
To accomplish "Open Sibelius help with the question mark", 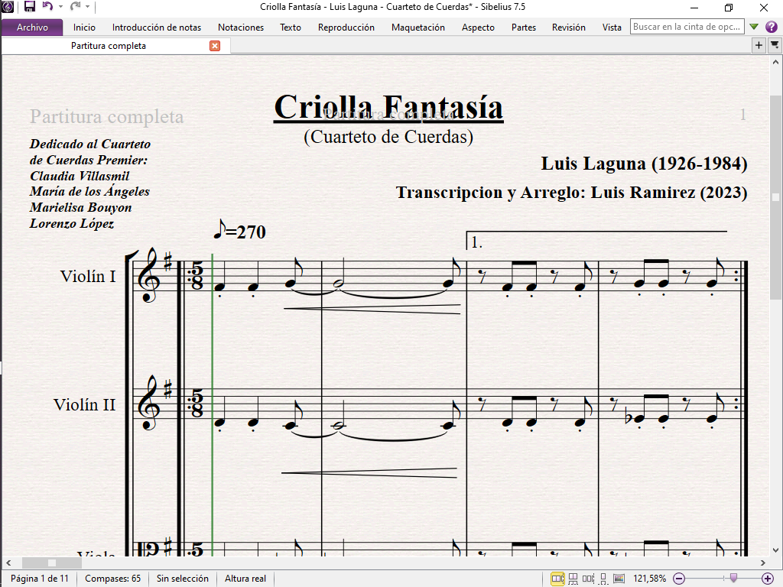I will pyautogui.click(x=771, y=27).
